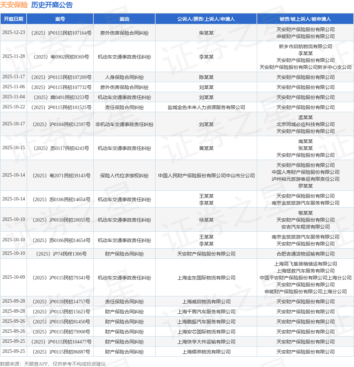Image resolution: width=354 pixels, height=367 pixels.
Task: Click defendant 孟某某
Action: click(x=305, y=117)
